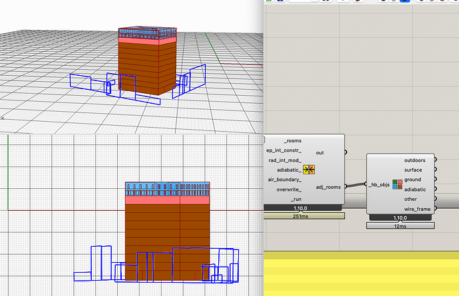Select the rad_int_mod_ input
The height and width of the screenshot is (296, 459).
285,160
